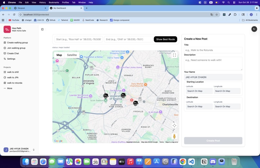Click The Market at Bellair pin
This screenshot has height=168, width=260.
(x=81, y=57)
